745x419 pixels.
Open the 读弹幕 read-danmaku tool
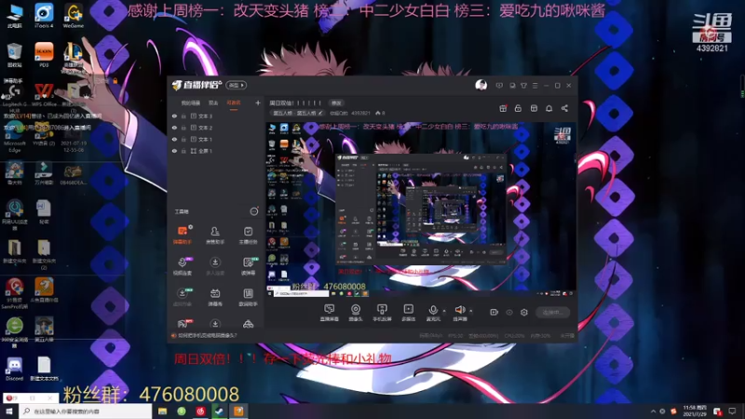(248, 266)
